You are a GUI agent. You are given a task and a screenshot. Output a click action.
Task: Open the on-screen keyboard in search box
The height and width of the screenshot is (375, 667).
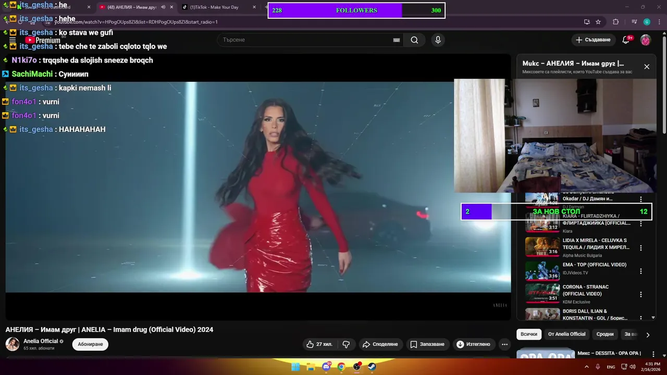point(397,40)
